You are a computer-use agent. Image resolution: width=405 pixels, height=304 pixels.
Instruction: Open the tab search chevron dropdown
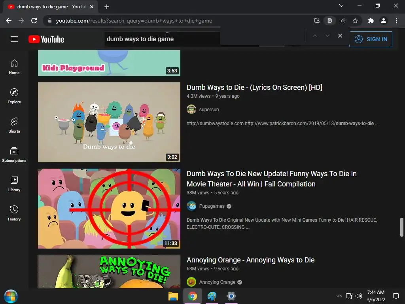pos(341,6)
